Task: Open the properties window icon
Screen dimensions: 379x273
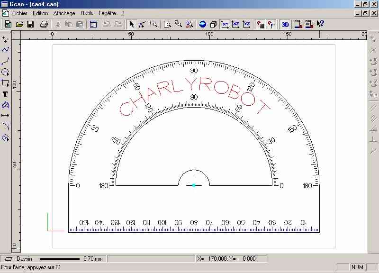Action: pyautogui.click(x=93, y=24)
